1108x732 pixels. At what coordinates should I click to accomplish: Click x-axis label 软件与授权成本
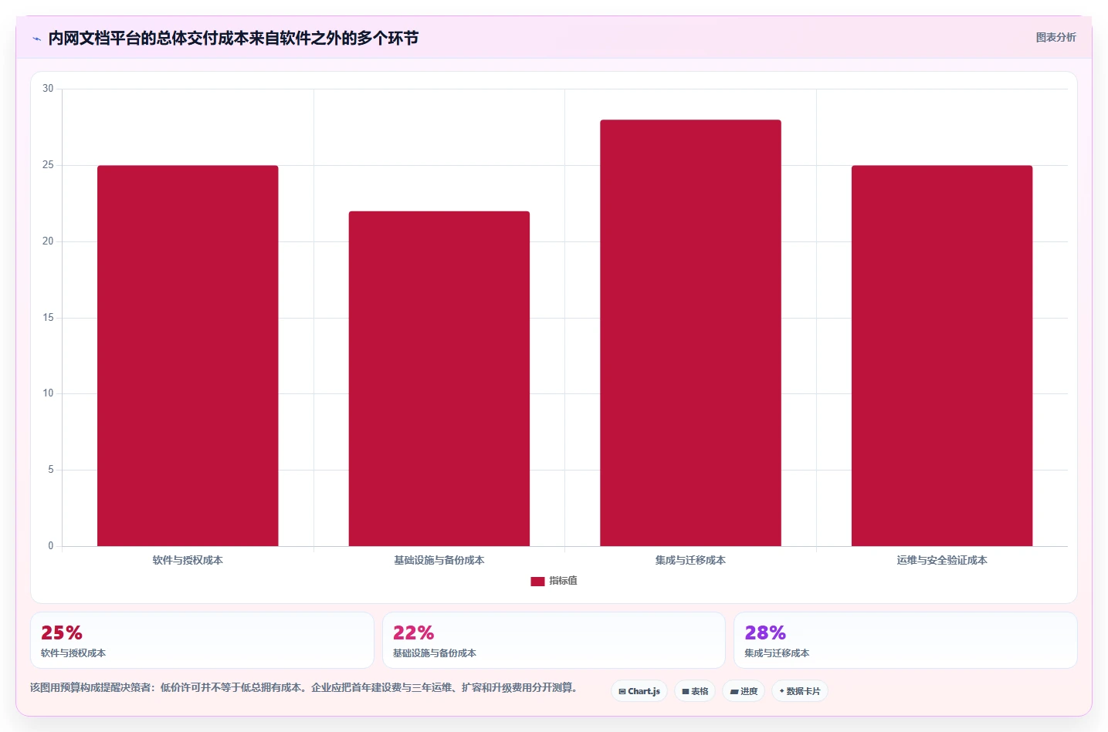click(188, 560)
